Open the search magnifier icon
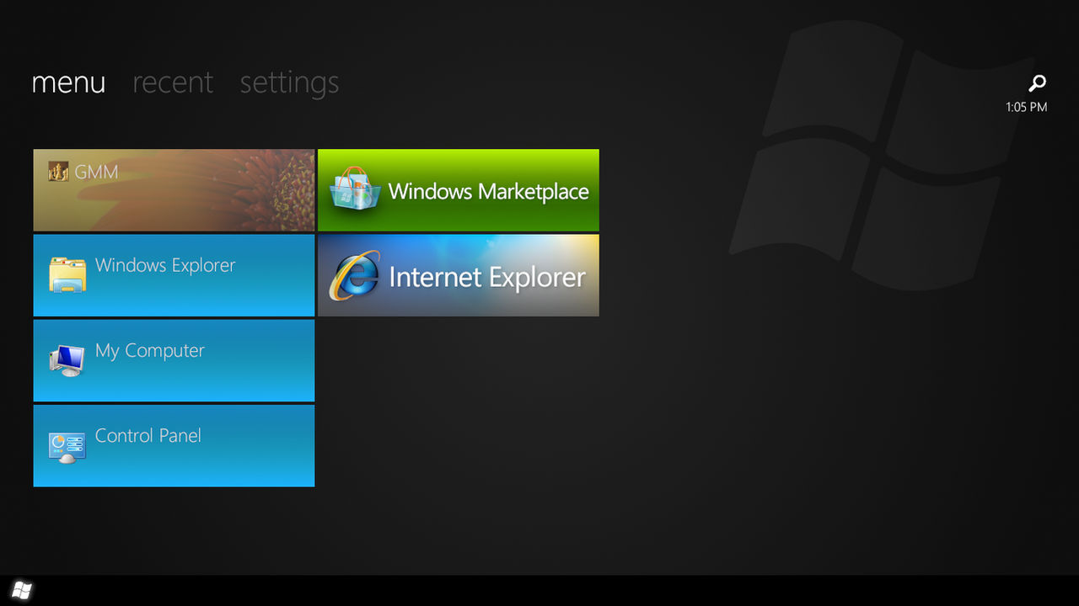This screenshot has width=1079, height=606. (1038, 82)
